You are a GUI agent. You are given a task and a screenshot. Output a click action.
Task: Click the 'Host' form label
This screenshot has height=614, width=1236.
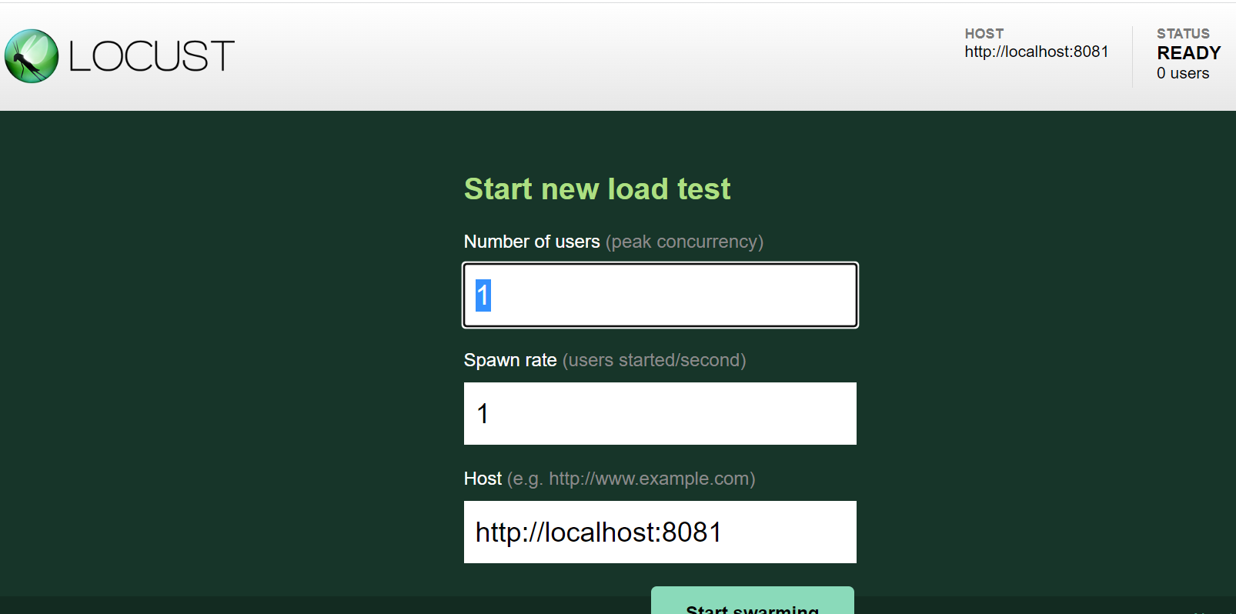tap(483, 479)
